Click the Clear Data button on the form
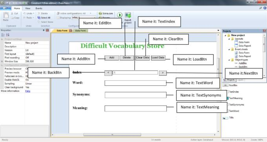Viewport: 267px width, 142px height. 143,58
